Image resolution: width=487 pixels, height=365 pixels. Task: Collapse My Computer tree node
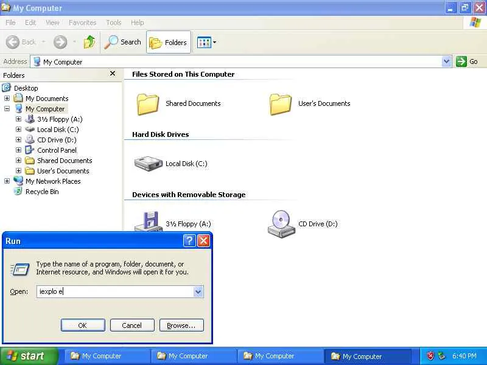[7, 109]
